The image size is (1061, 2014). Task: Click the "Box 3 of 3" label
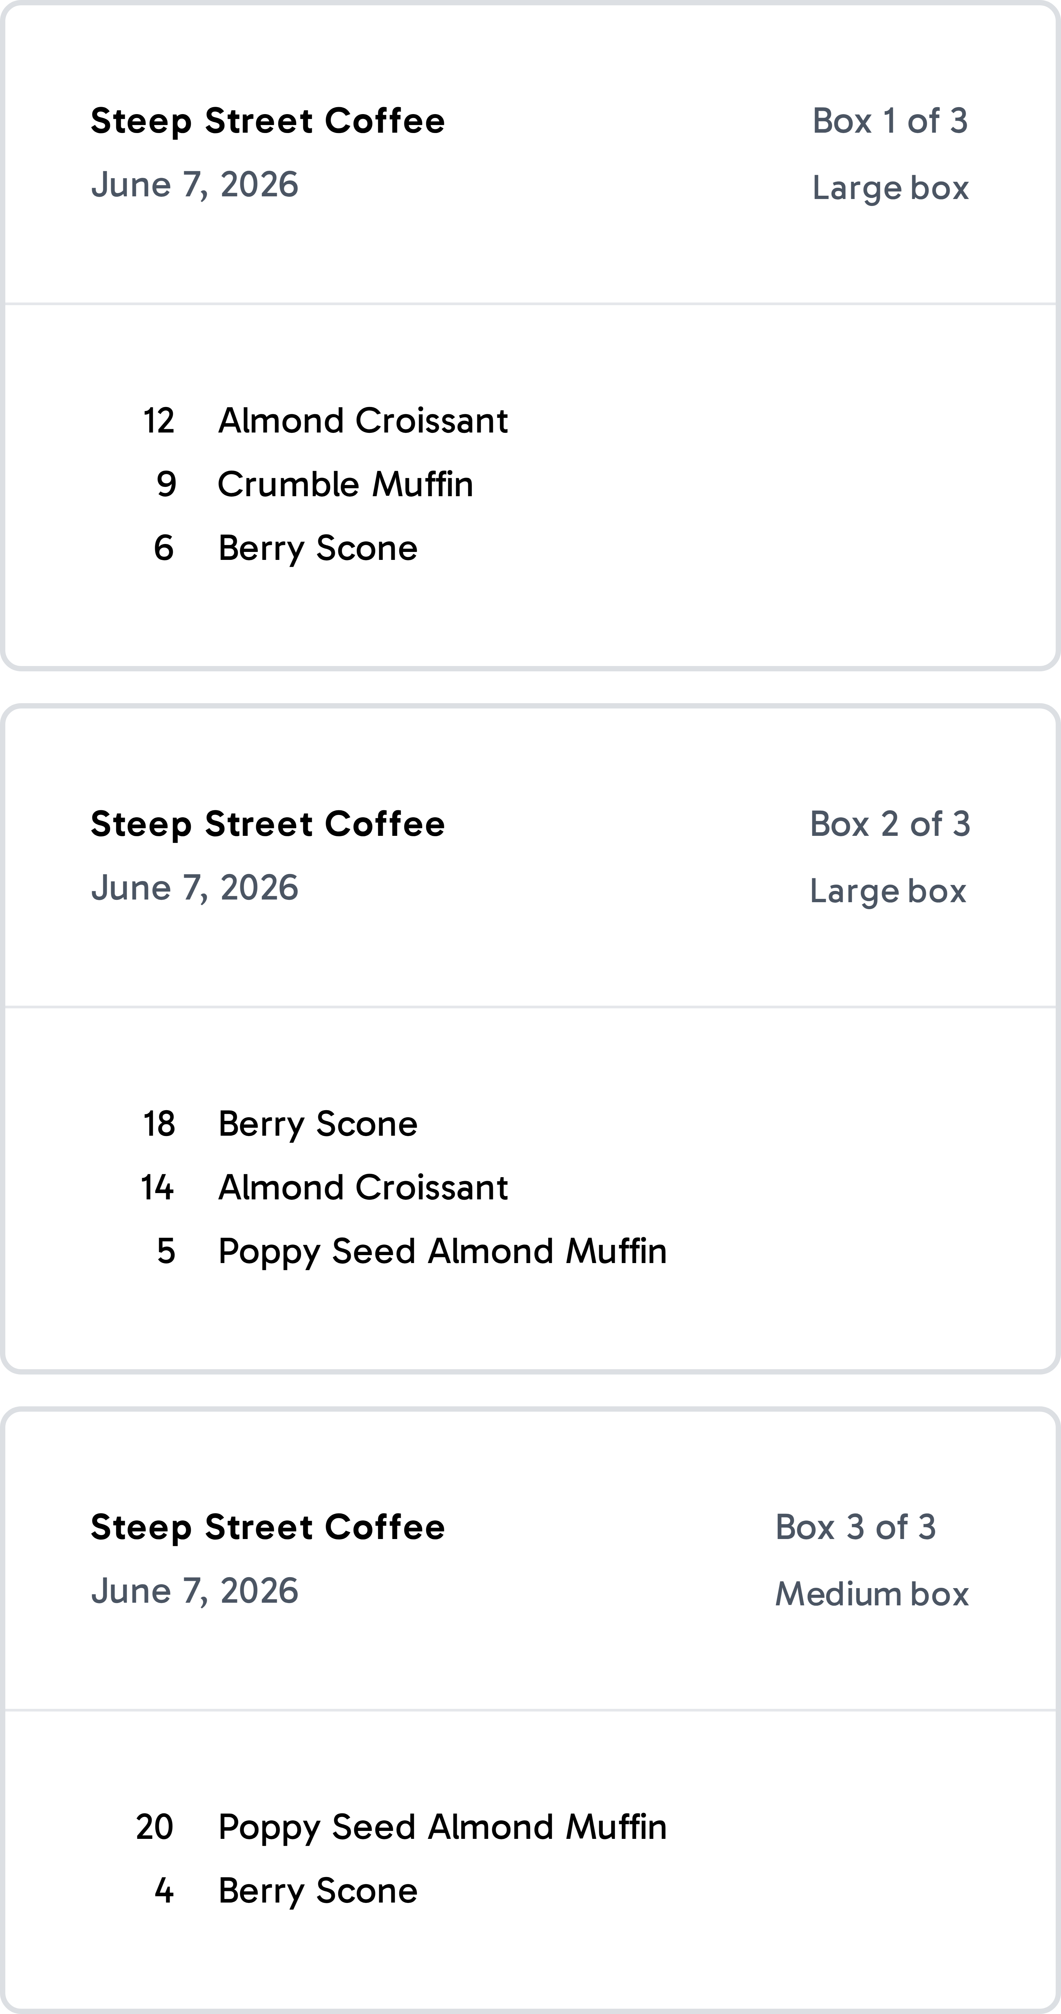point(855,1527)
